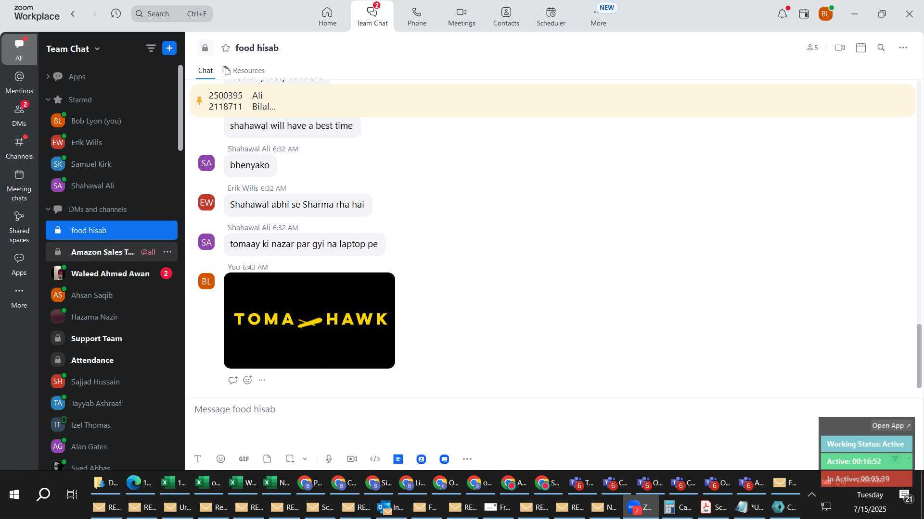This screenshot has width=924, height=519.
Task: Open more composer options ellipsis
Action: [x=467, y=459]
